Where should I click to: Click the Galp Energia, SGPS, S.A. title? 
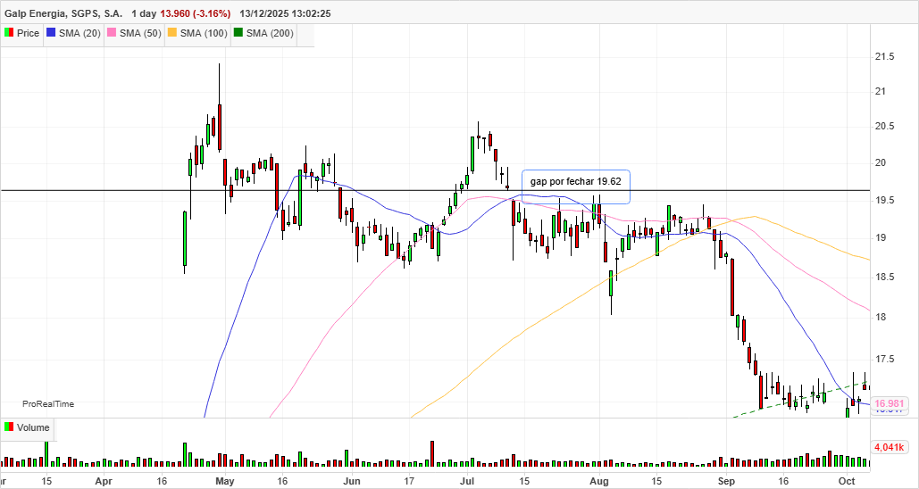pos(63,13)
